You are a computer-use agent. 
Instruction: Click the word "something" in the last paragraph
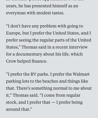tap(42, 88)
